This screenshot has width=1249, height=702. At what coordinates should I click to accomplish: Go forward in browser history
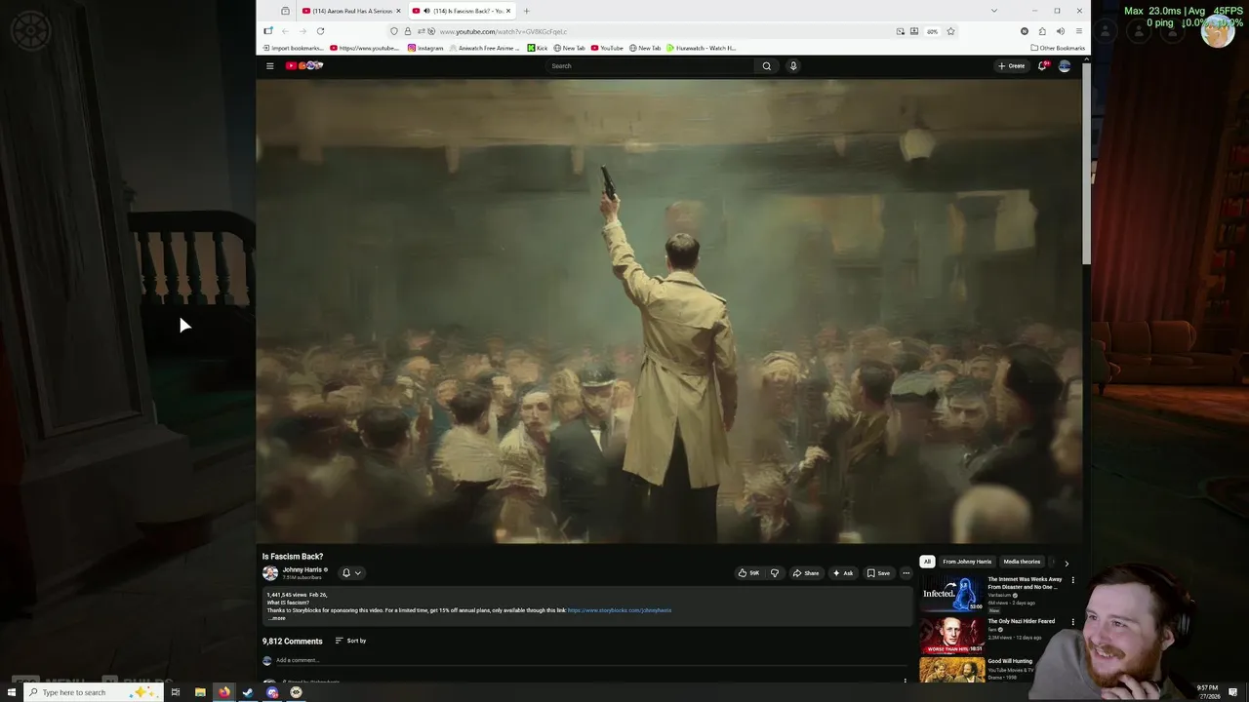coord(302,31)
